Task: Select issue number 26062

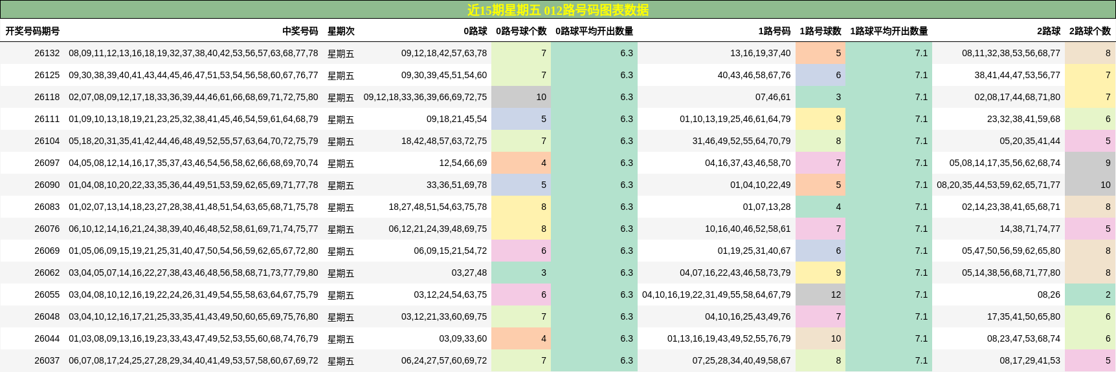Action: point(47,273)
